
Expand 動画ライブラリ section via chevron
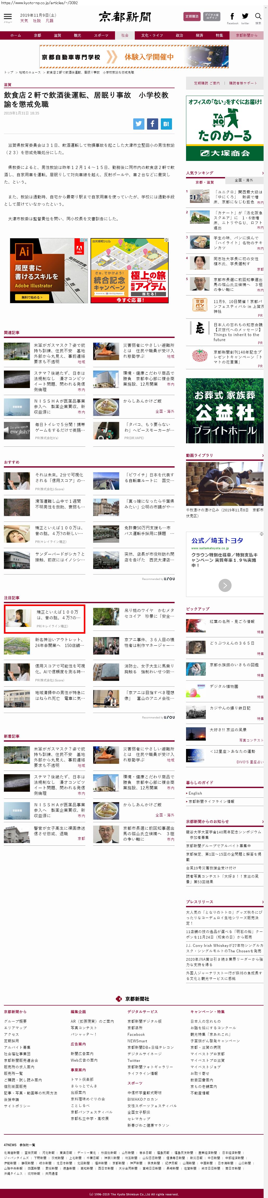[x=263, y=455]
